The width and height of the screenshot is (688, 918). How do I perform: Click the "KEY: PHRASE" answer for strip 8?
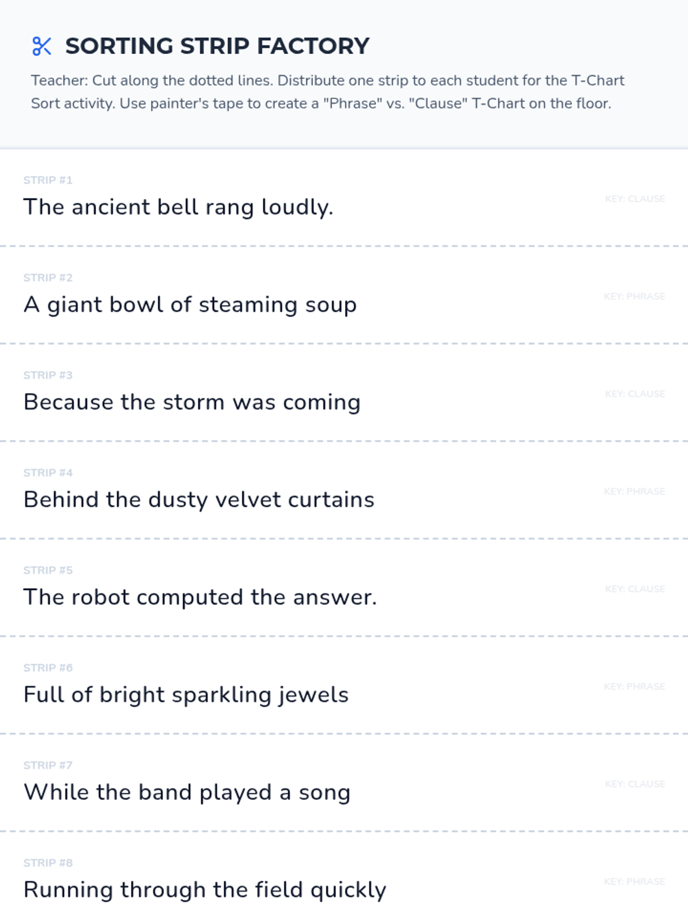pos(634,882)
